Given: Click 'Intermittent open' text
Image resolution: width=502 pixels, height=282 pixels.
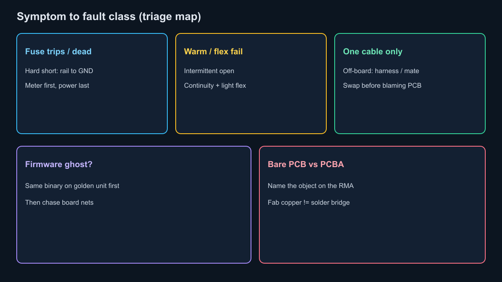Looking at the screenshot, I should pos(209,71).
